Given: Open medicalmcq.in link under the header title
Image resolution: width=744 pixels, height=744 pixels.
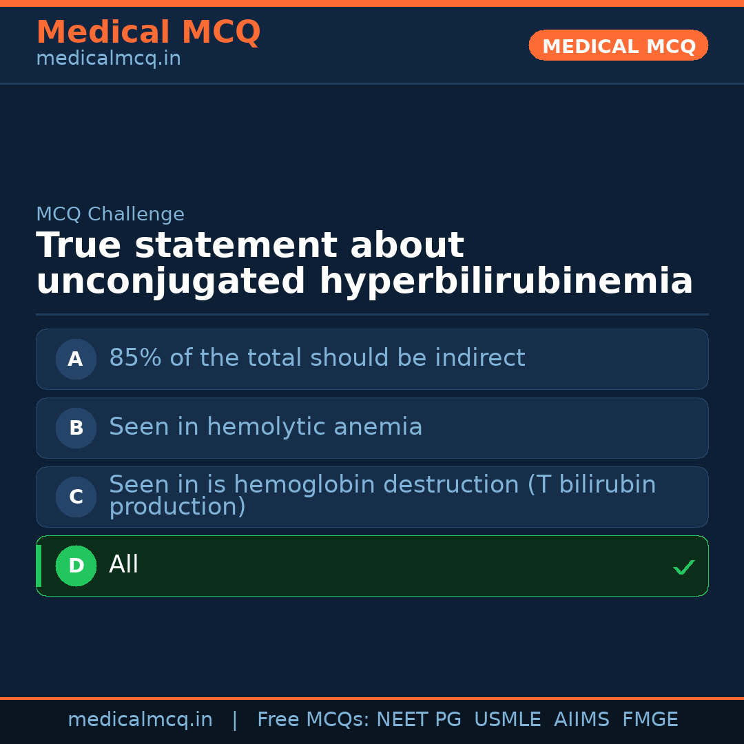Looking at the screenshot, I should 108,59.
